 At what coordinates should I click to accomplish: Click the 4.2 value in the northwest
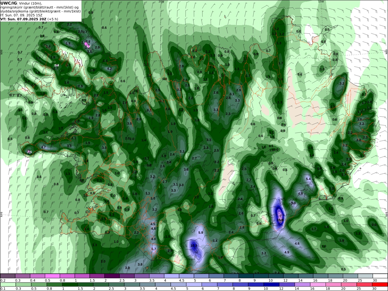110,69
